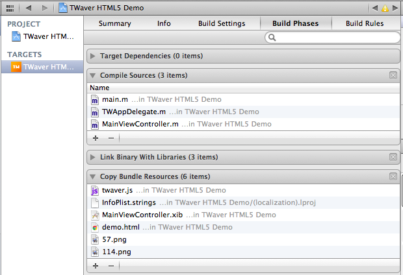403x275 pixels.
Task: Select the twaver.js resource name
Action: pos(117,190)
